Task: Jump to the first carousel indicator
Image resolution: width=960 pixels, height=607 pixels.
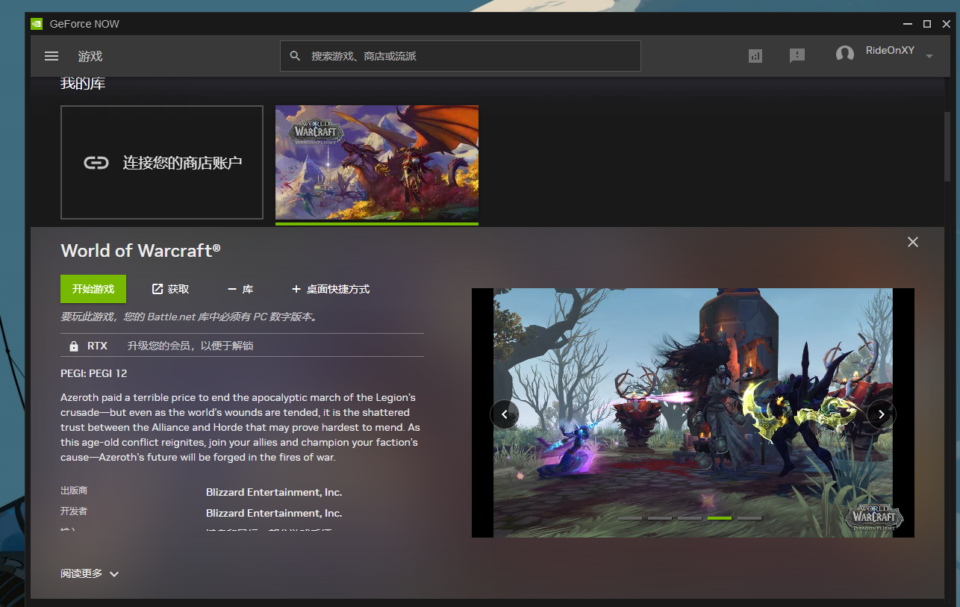Action: point(630,517)
